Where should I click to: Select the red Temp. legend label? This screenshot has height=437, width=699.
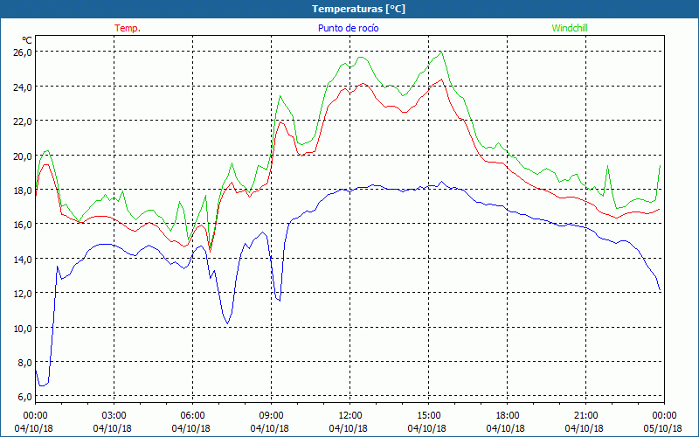tap(128, 28)
